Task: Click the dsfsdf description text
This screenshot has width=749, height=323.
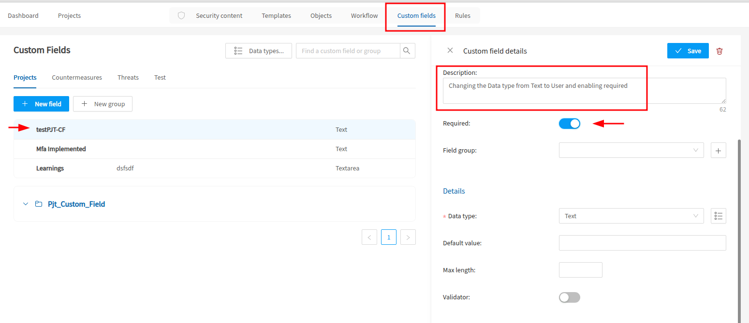Action: (x=125, y=169)
